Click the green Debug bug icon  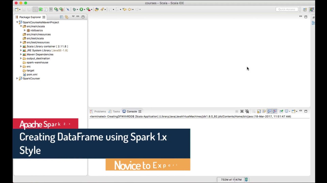pyautogui.click(x=74, y=9)
